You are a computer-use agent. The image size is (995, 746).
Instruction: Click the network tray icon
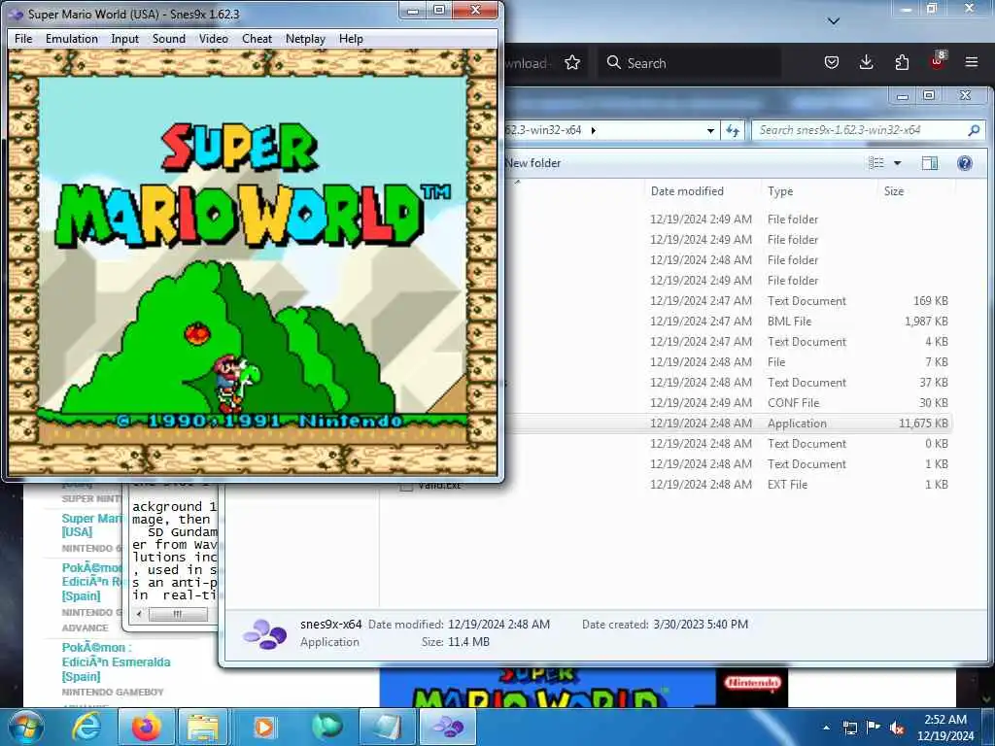coord(849,728)
